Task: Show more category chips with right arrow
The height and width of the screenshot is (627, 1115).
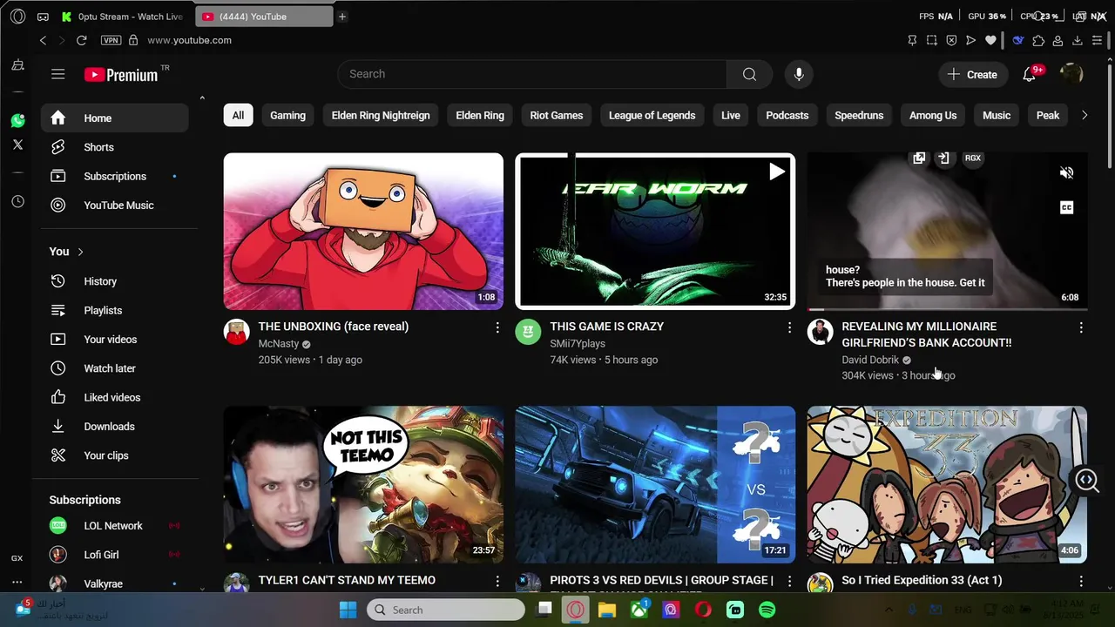Action: (x=1085, y=115)
